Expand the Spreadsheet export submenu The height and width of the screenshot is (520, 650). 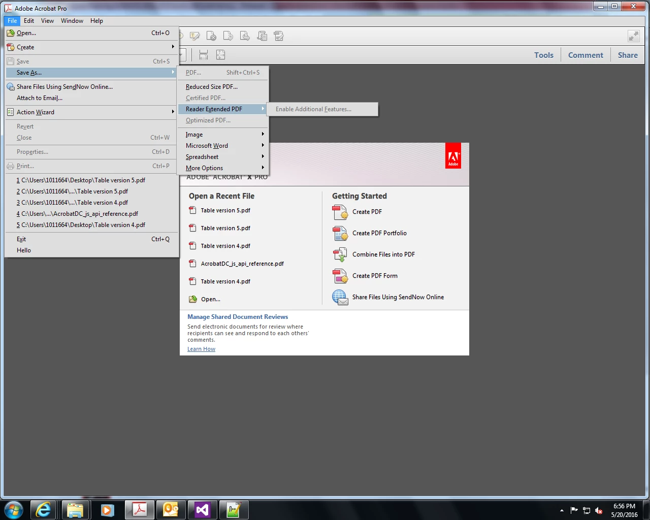[x=222, y=156]
